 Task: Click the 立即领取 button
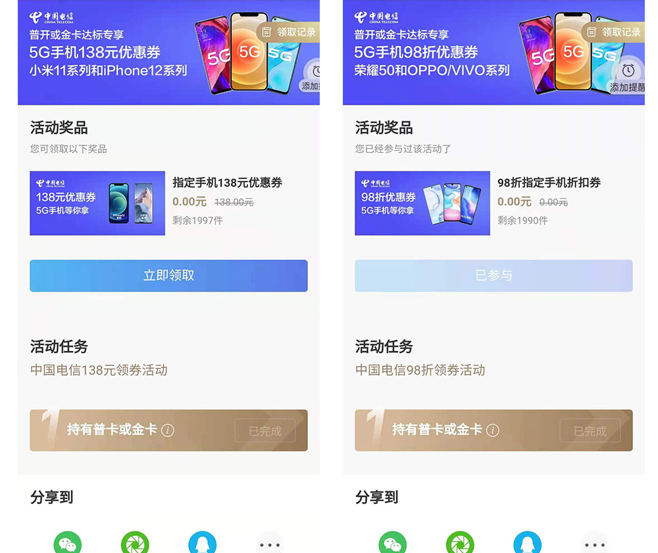click(x=168, y=275)
